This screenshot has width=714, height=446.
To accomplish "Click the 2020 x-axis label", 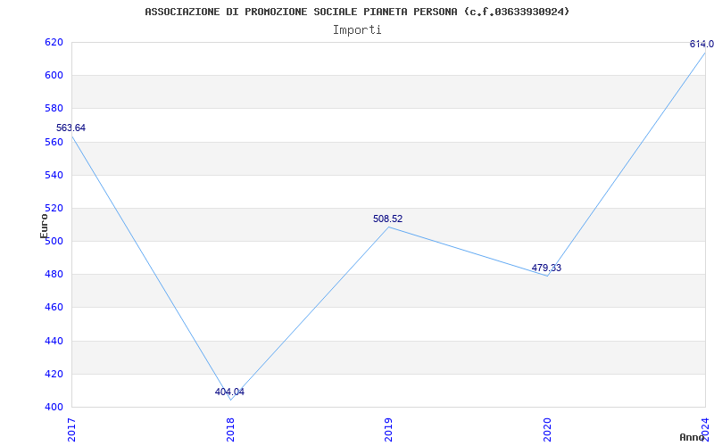I will pyautogui.click(x=547, y=430).
